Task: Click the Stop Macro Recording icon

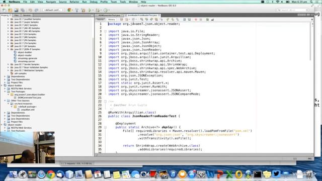Action: click(201, 20)
